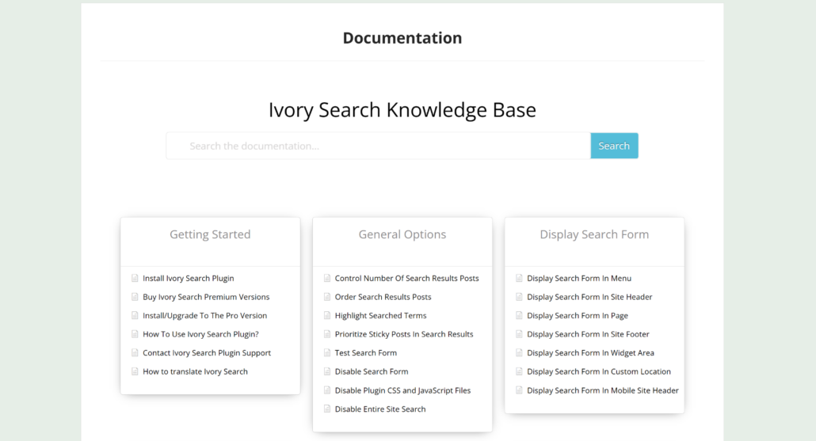The width and height of the screenshot is (816, 441).
Task: Click document icon beside Install Ivory Search Plugin
Action: (x=135, y=278)
